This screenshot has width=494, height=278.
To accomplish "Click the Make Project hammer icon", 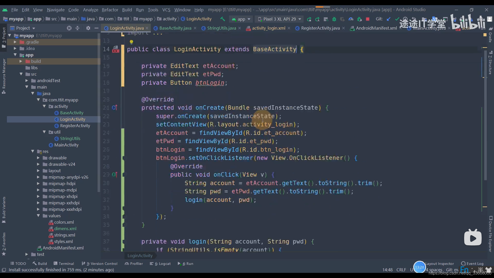I will 223,19.
